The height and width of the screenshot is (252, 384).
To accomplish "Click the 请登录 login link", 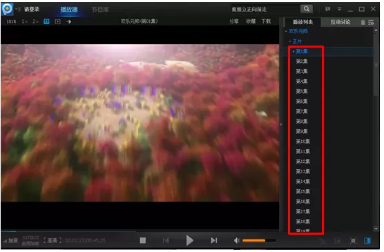I will pos(32,9).
